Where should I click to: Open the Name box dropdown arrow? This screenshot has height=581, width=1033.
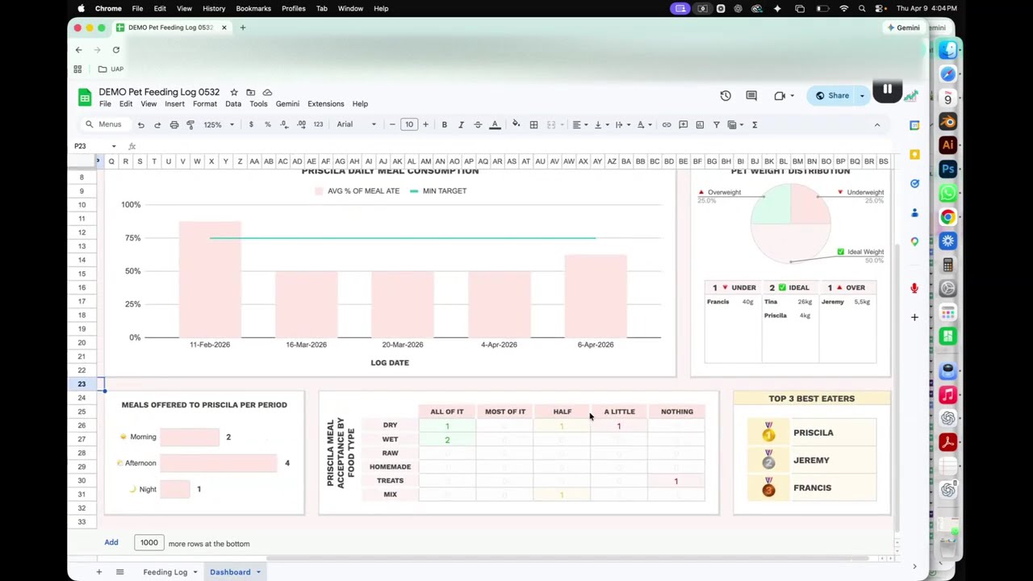(114, 146)
